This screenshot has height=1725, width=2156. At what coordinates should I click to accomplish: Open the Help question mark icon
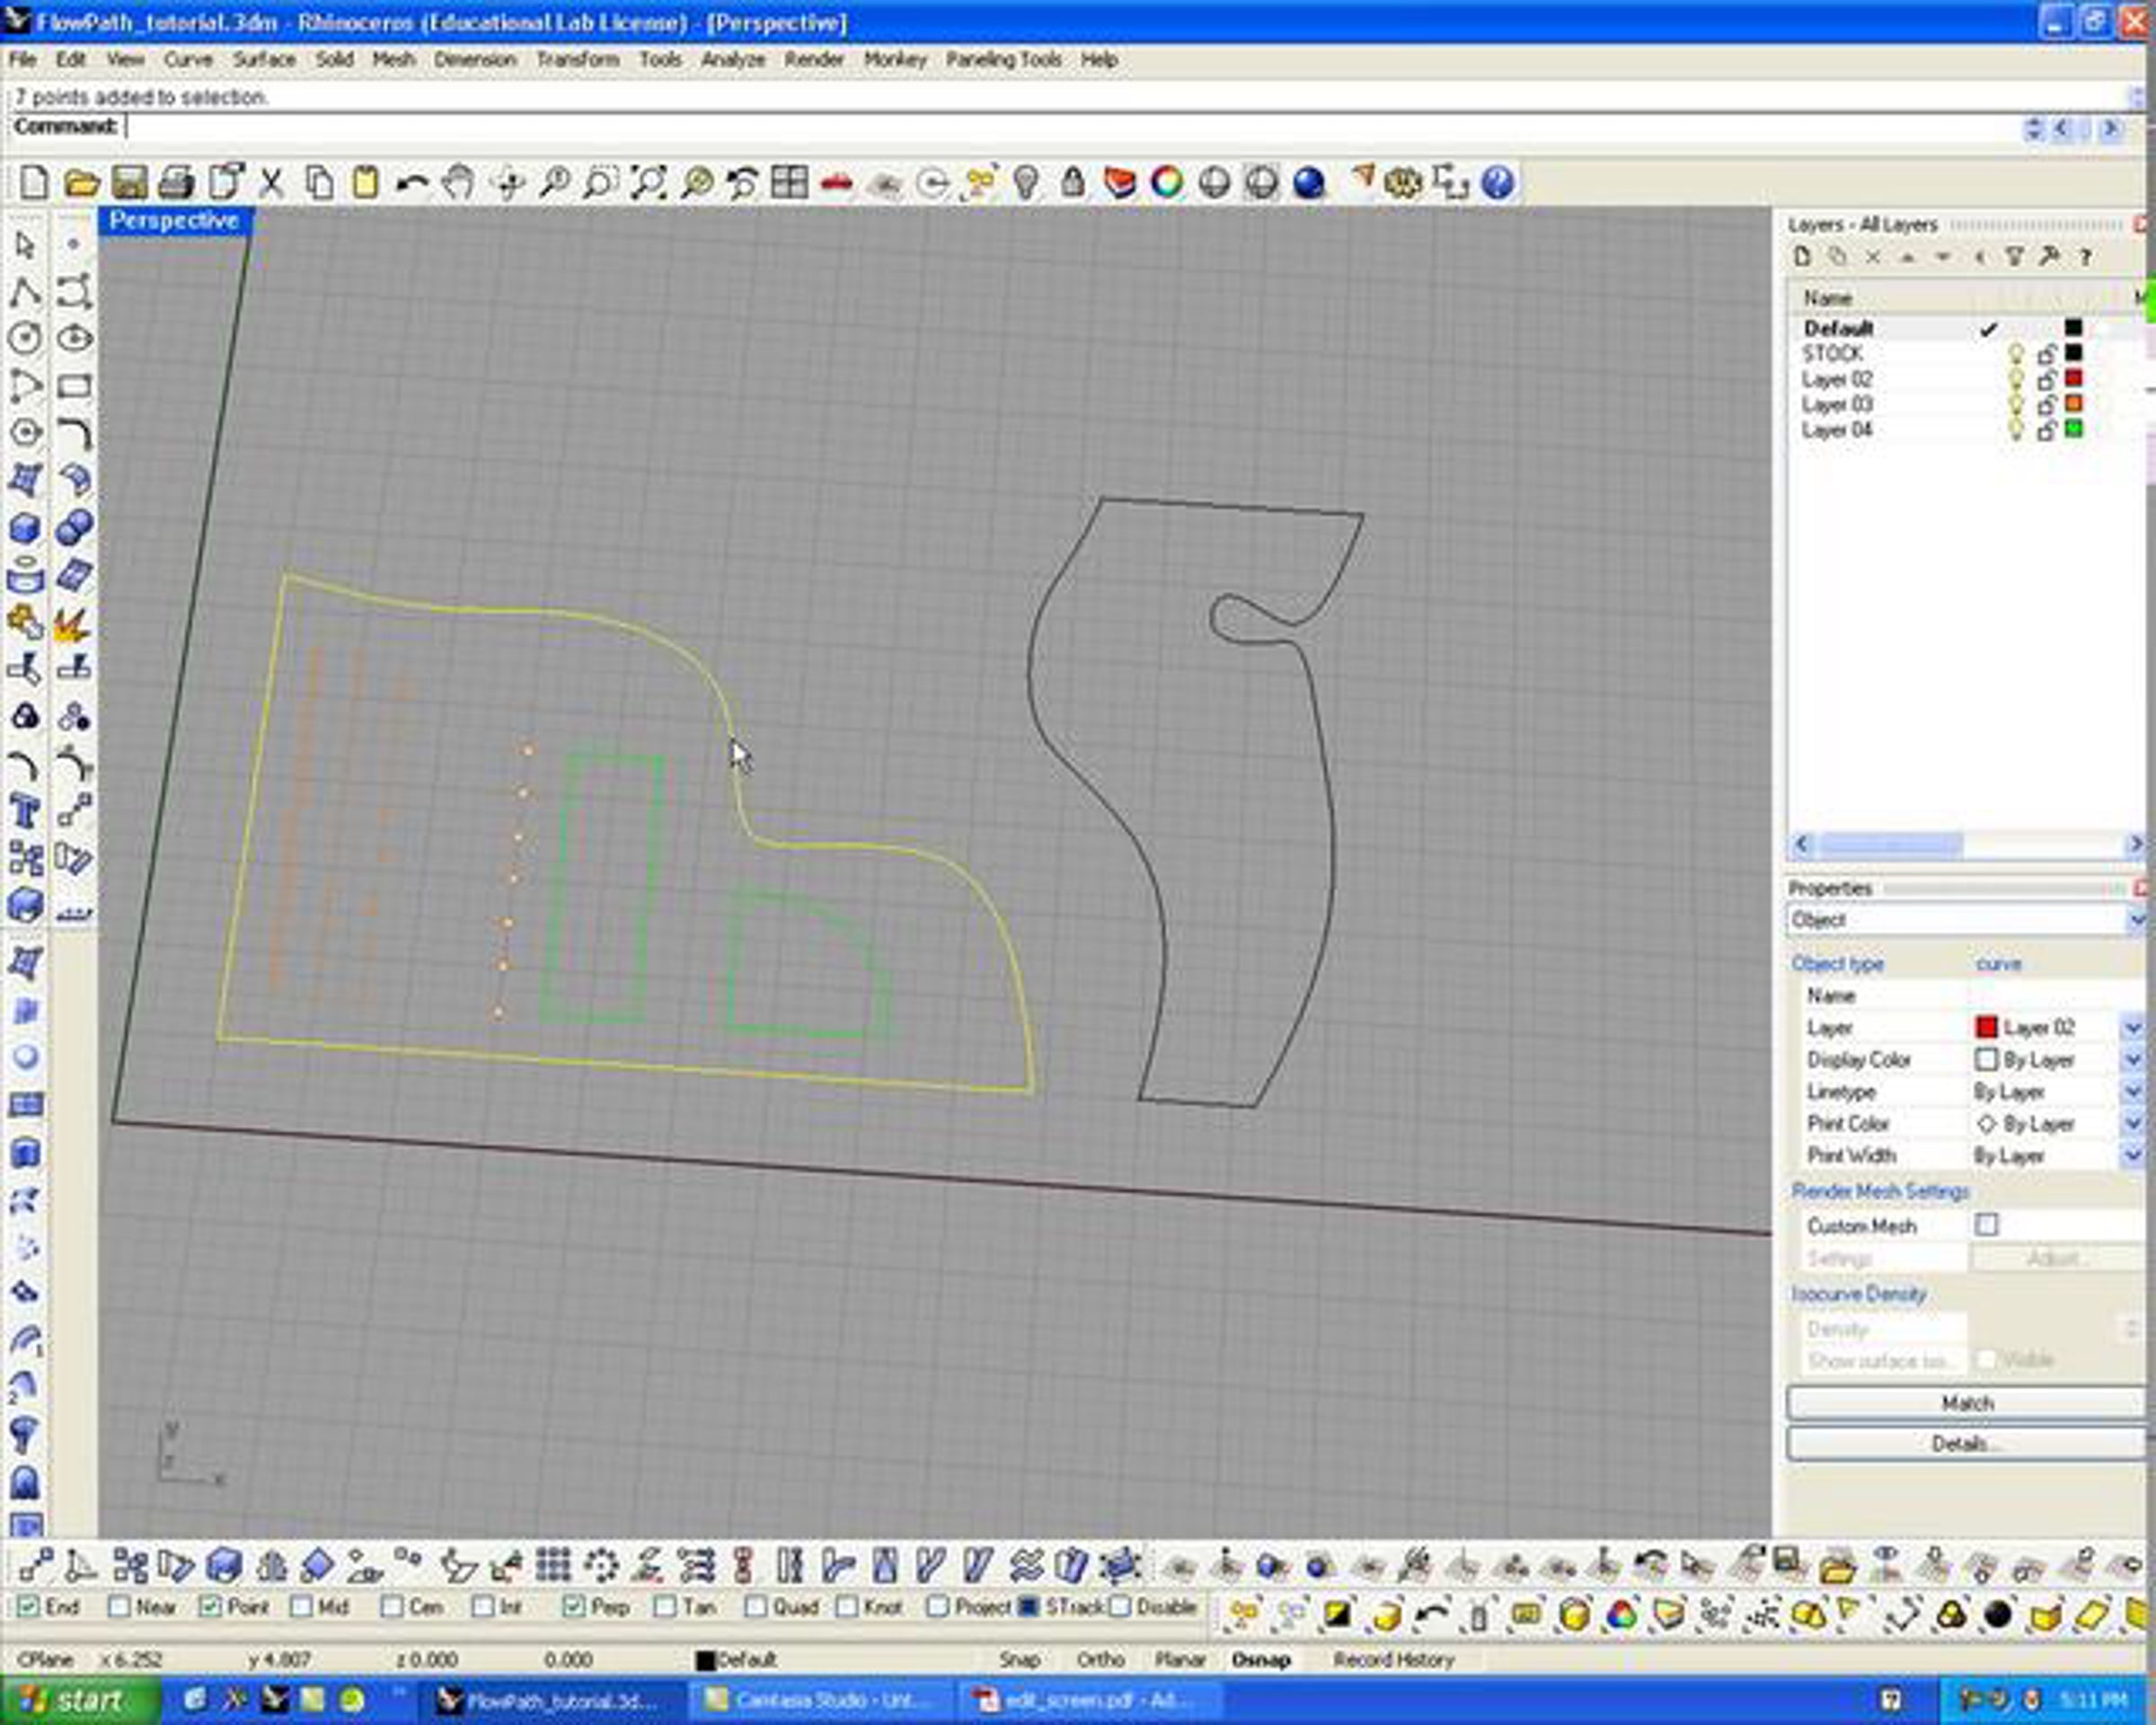tap(1497, 183)
